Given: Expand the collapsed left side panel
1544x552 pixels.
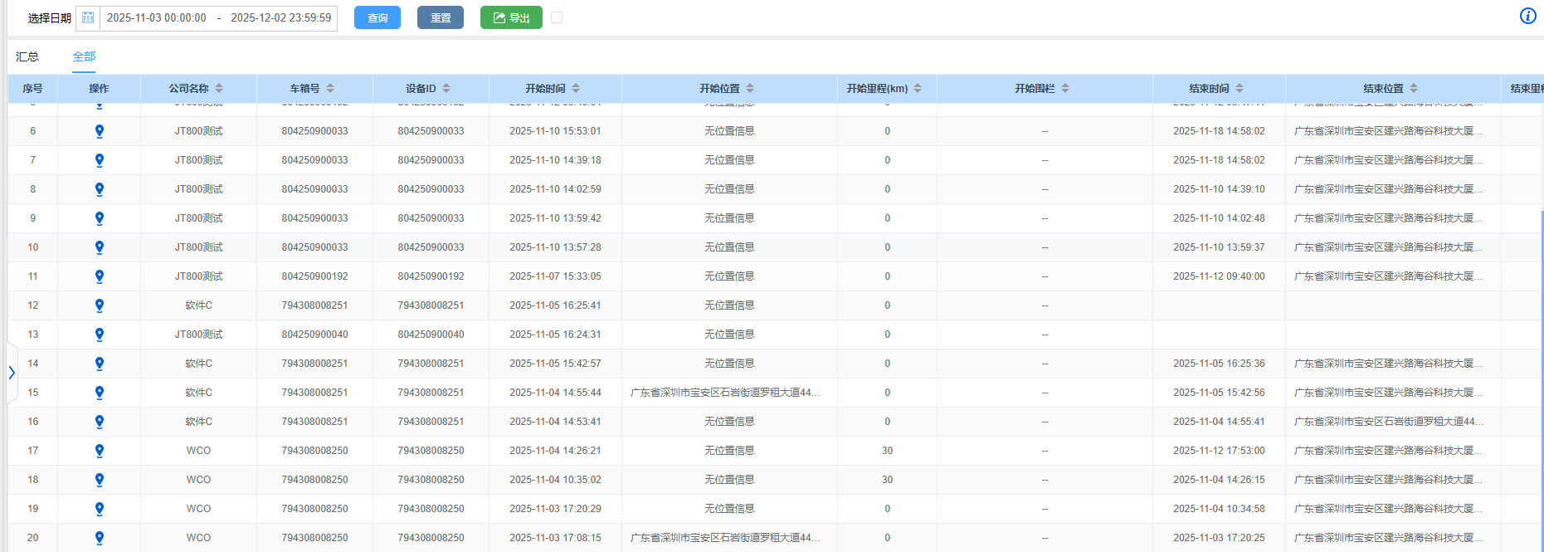Looking at the screenshot, I should click(12, 373).
